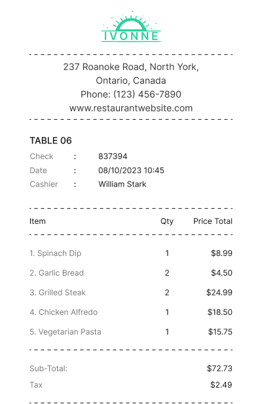Click cashier name William Stark

[x=122, y=184]
